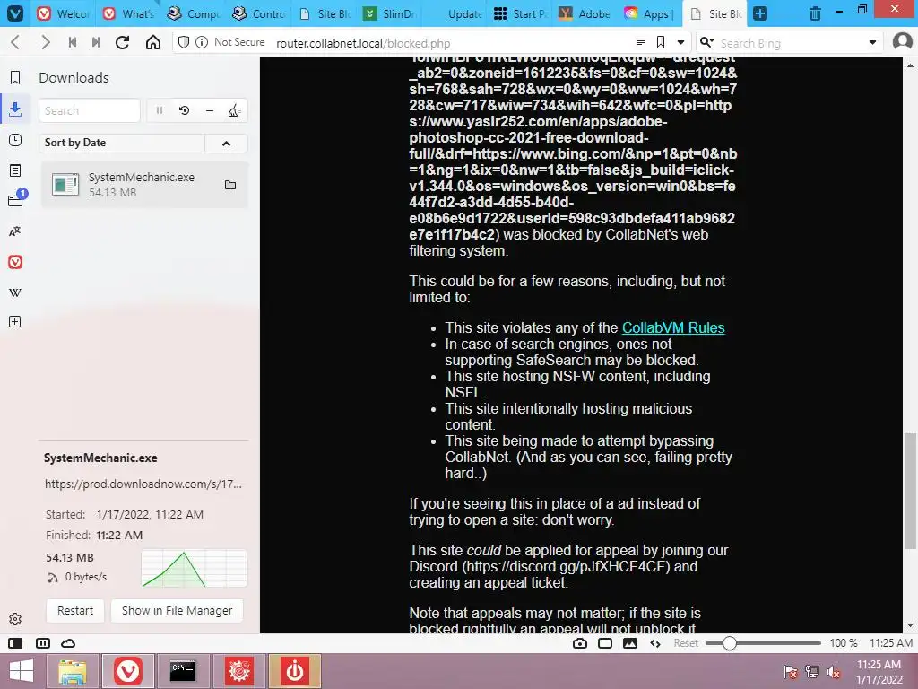Bookmark this page from address bar
This screenshot has width=918, height=689.
pyautogui.click(x=661, y=42)
